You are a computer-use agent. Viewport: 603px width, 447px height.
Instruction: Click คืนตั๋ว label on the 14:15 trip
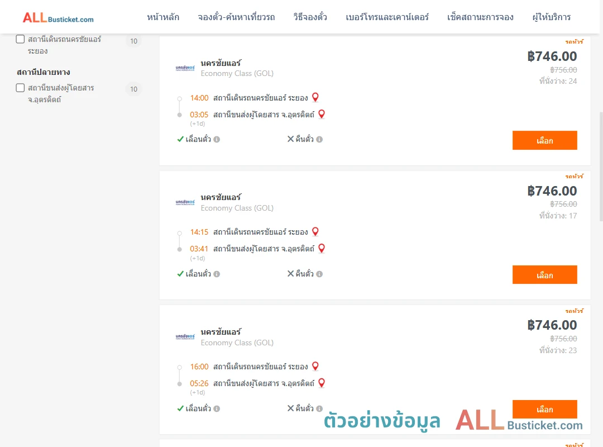pyautogui.click(x=305, y=274)
